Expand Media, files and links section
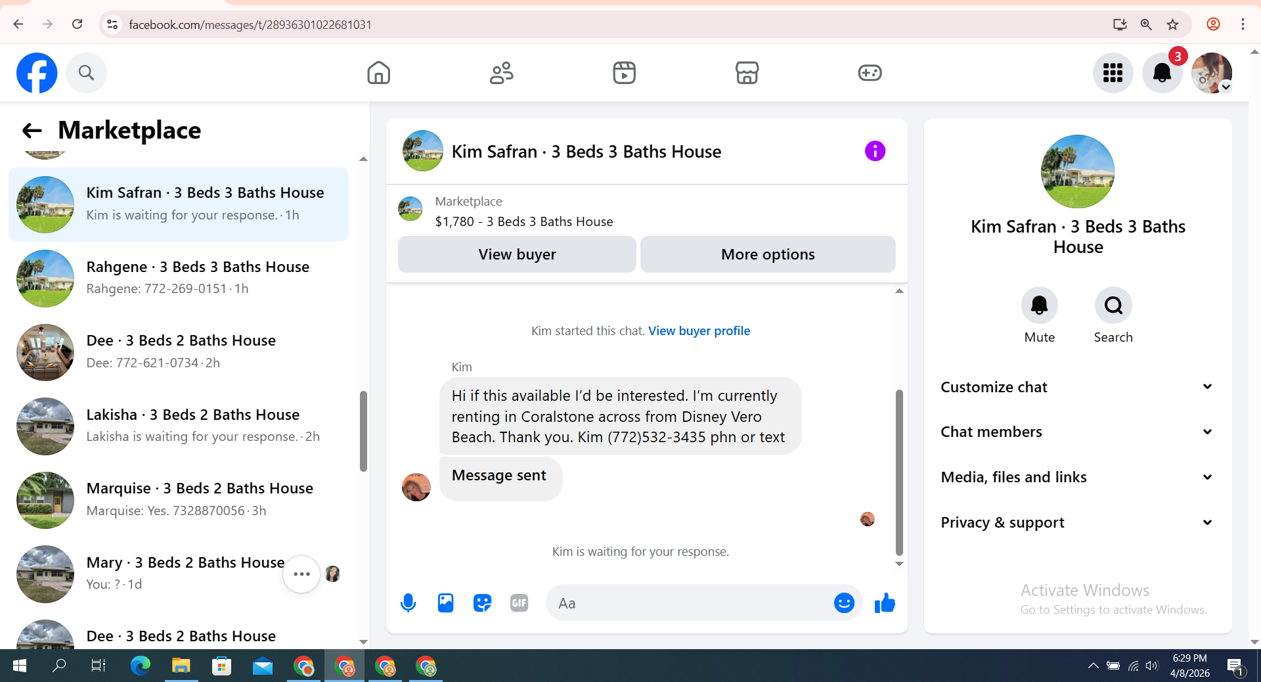The width and height of the screenshot is (1261, 682). point(1077,477)
